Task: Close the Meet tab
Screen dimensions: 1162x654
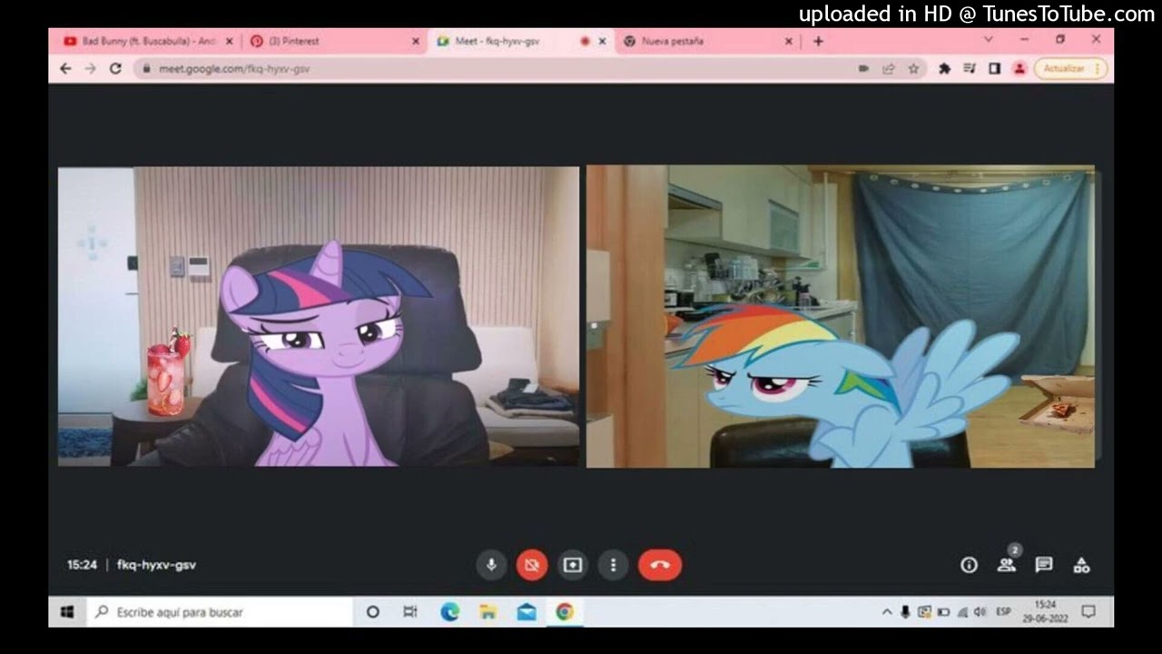Action: [x=602, y=41]
